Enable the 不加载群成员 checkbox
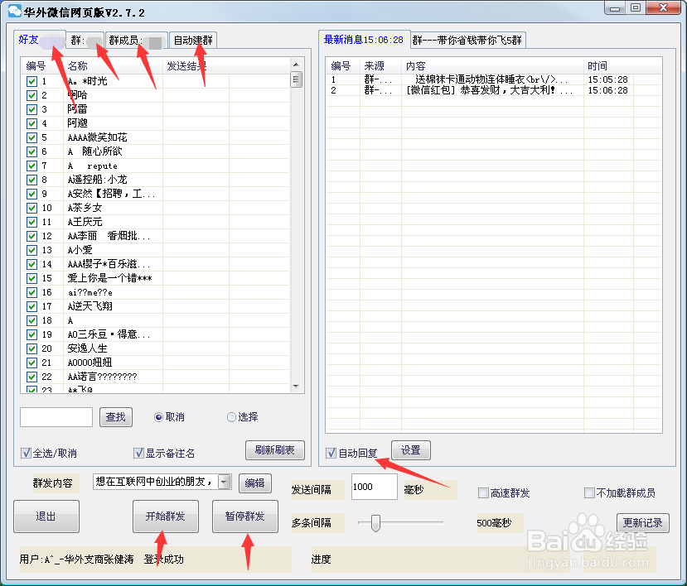This screenshot has height=586, width=687. pyautogui.click(x=589, y=493)
